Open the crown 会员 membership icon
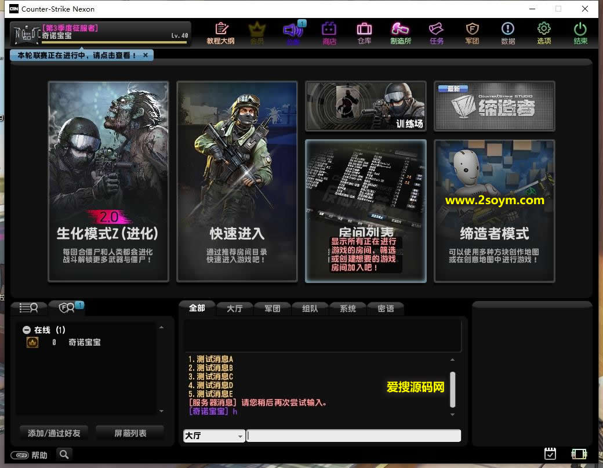Viewport: 603px width, 468px height. [x=257, y=33]
